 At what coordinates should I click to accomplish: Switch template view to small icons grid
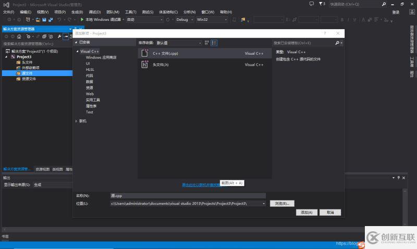(206, 43)
